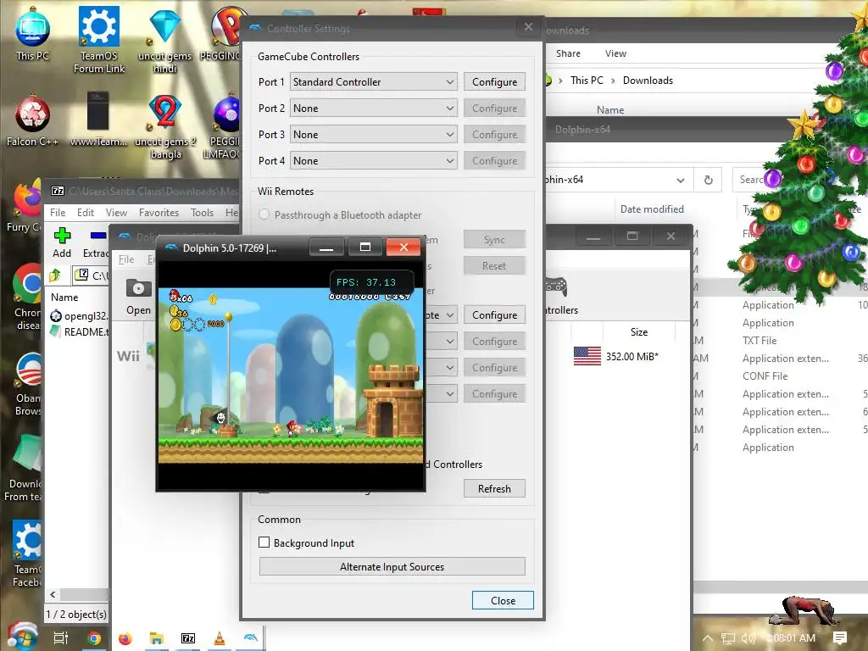868x651 pixels.
Task: Open Dolphin from the taskbar
Action: point(251,638)
